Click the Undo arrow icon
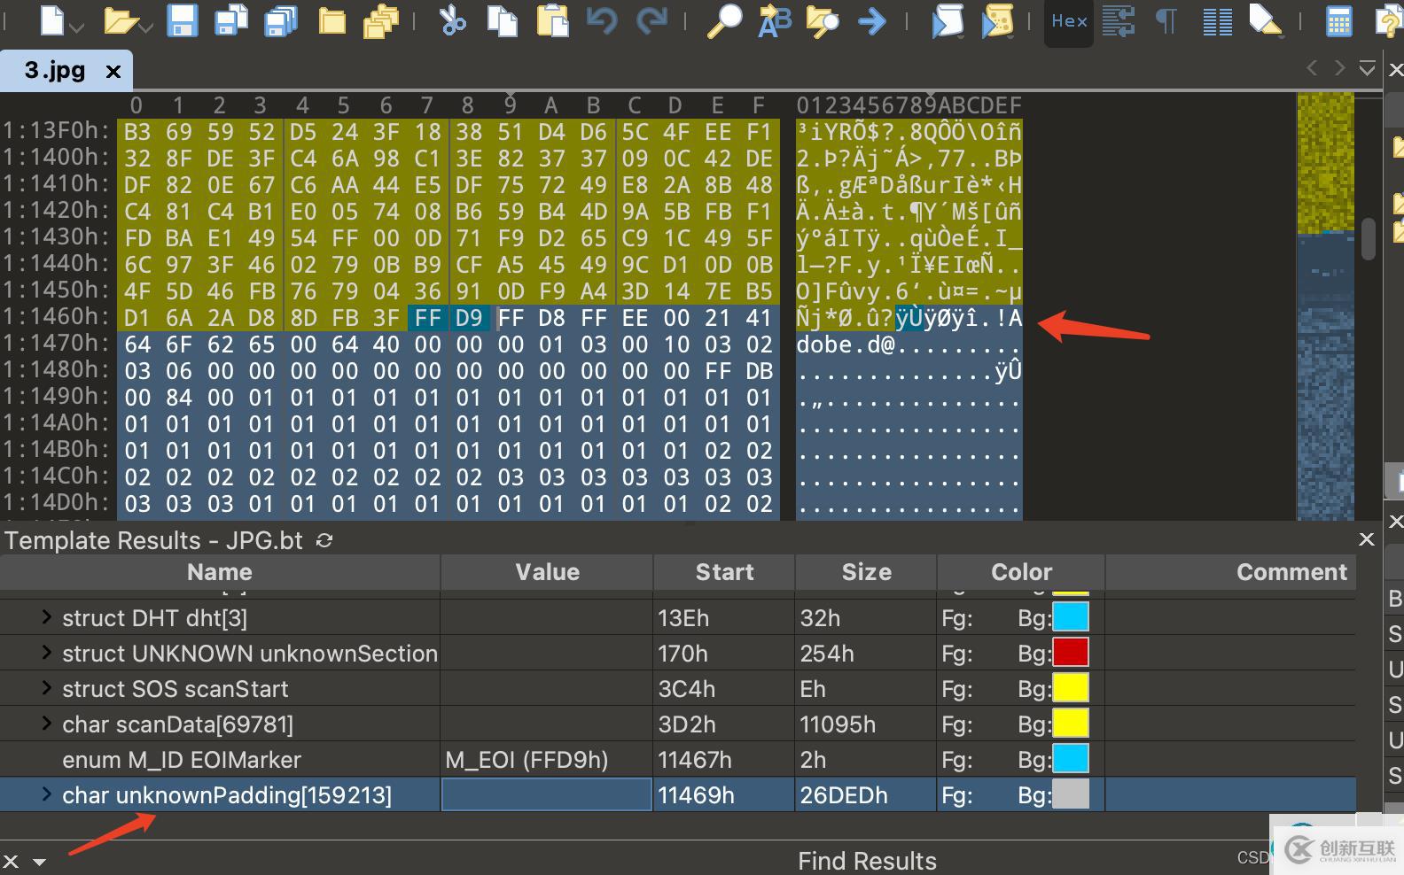1404x875 pixels. pyautogui.click(x=602, y=20)
